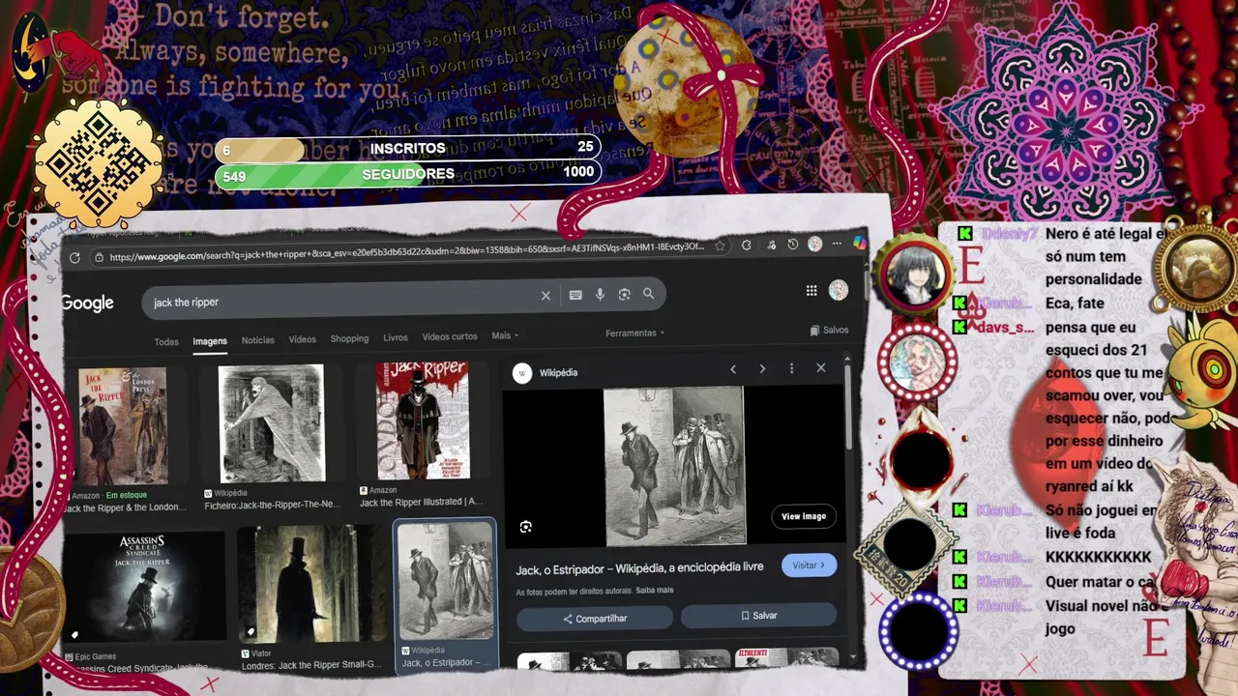The image size is (1238, 696).
Task: Expand the Mais dropdown
Action: (505, 335)
